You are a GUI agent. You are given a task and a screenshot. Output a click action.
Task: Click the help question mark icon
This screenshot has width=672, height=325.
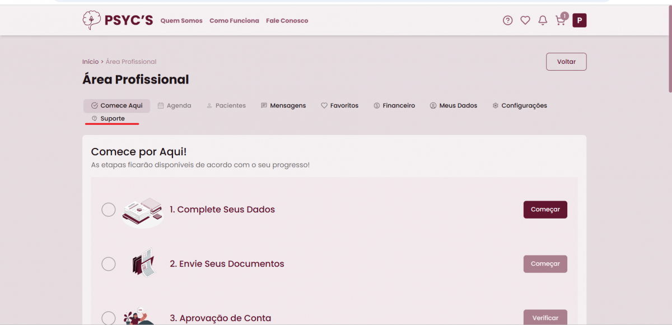click(x=507, y=21)
